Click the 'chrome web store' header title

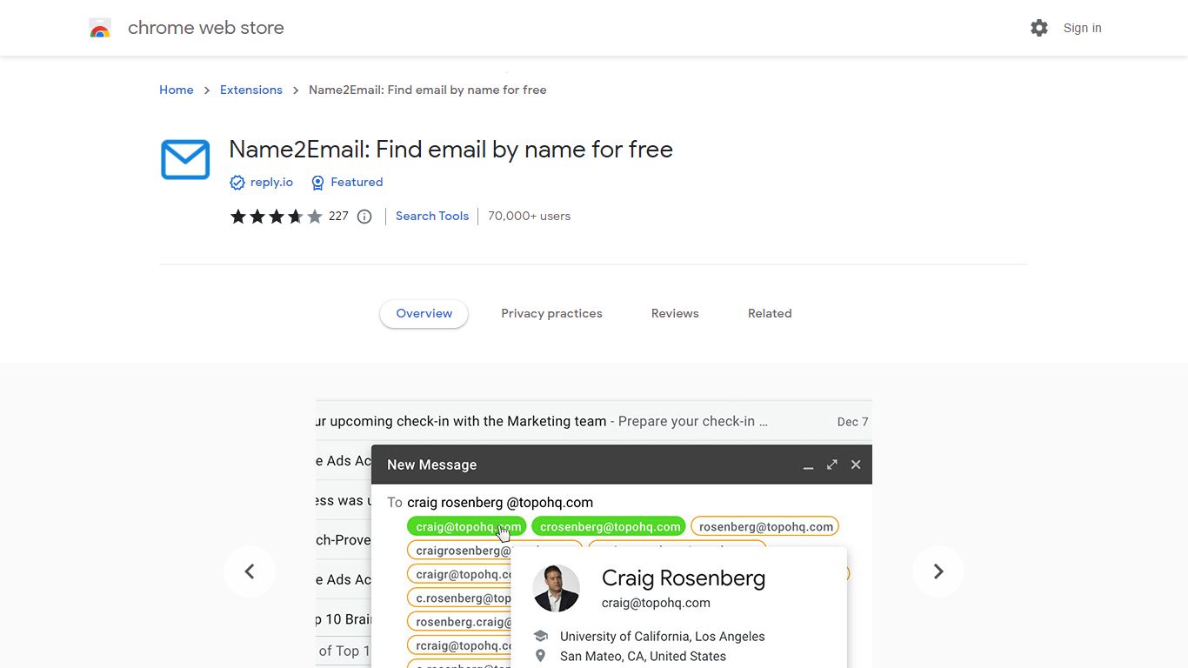[206, 28]
